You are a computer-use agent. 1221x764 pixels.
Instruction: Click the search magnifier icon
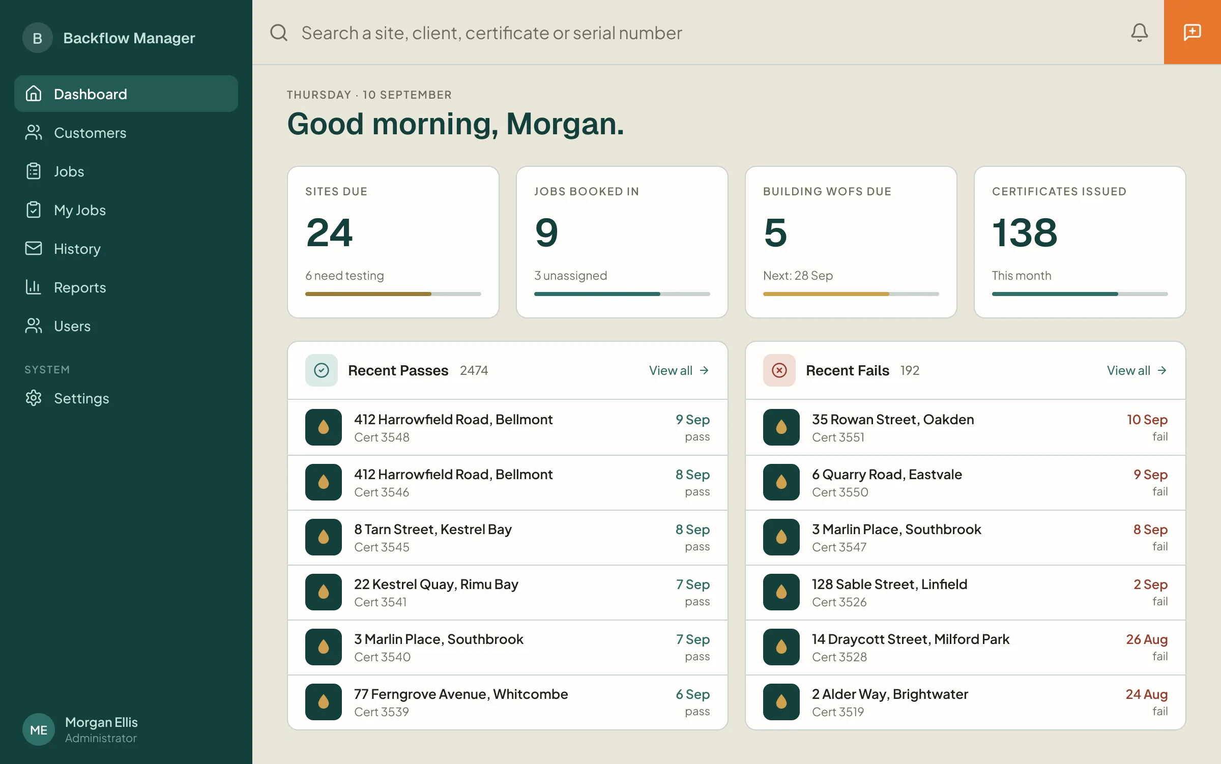click(279, 33)
